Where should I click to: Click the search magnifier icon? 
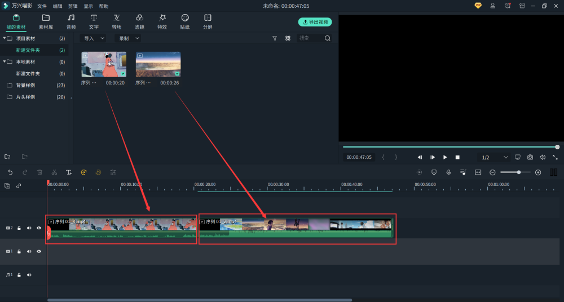tap(327, 38)
